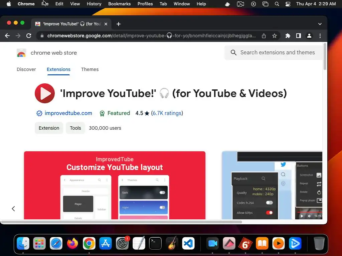Reload the Chrome Web Store page
The height and width of the screenshot is (256, 342).
tap(29, 36)
